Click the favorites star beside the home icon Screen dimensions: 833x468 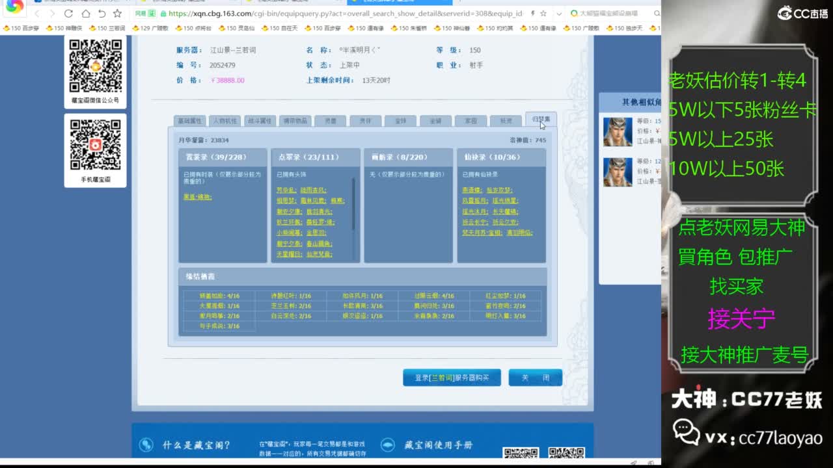(117, 14)
